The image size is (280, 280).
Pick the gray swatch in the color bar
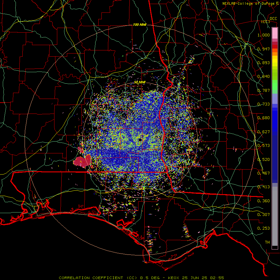point(275,216)
